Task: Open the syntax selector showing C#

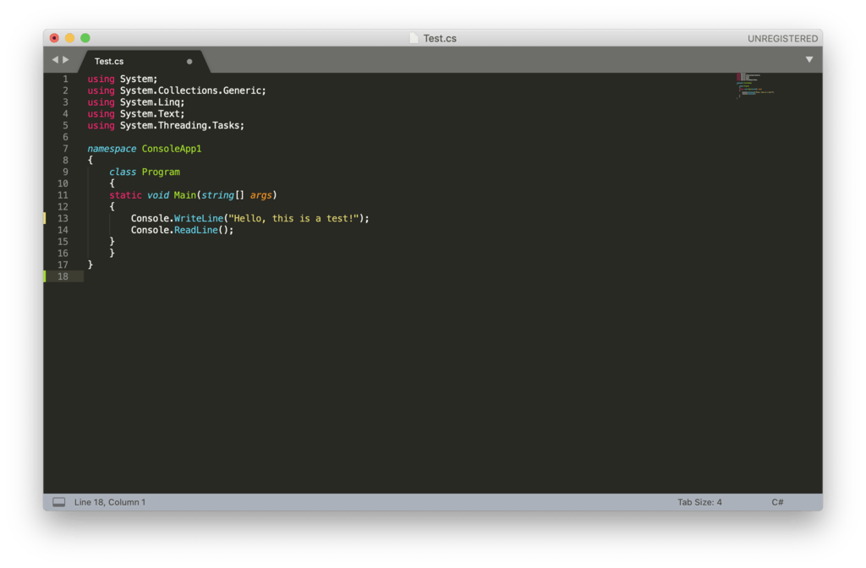Action: [777, 501]
